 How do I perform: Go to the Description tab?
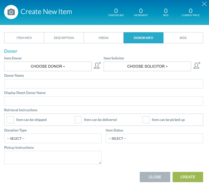pos(64,38)
